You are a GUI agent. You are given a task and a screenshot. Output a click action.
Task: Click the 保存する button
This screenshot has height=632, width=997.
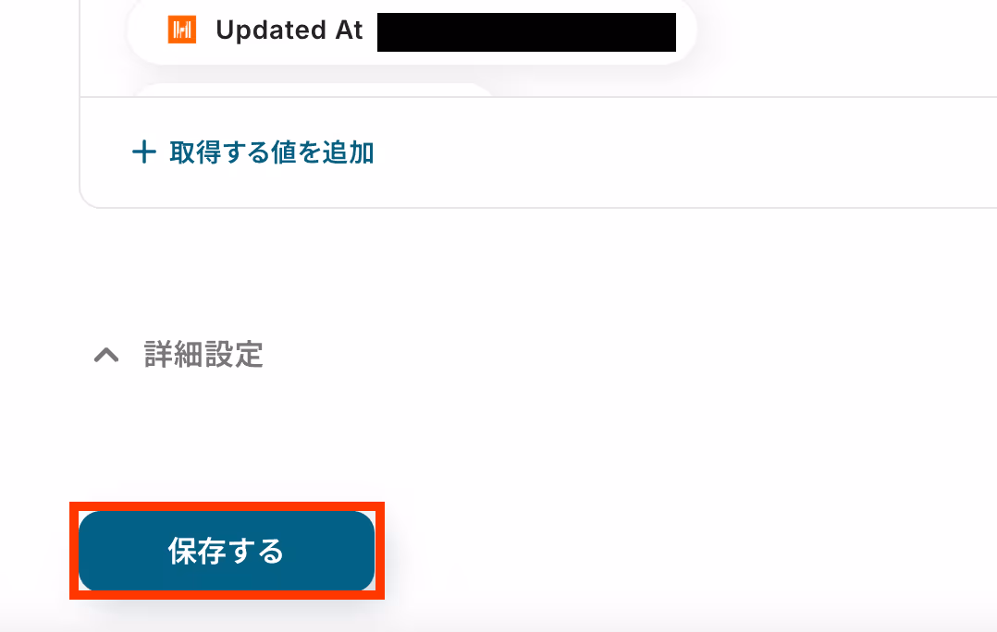tap(227, 551)
